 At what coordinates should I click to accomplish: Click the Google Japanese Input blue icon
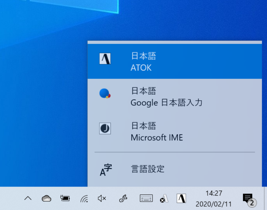click(105, 93)
